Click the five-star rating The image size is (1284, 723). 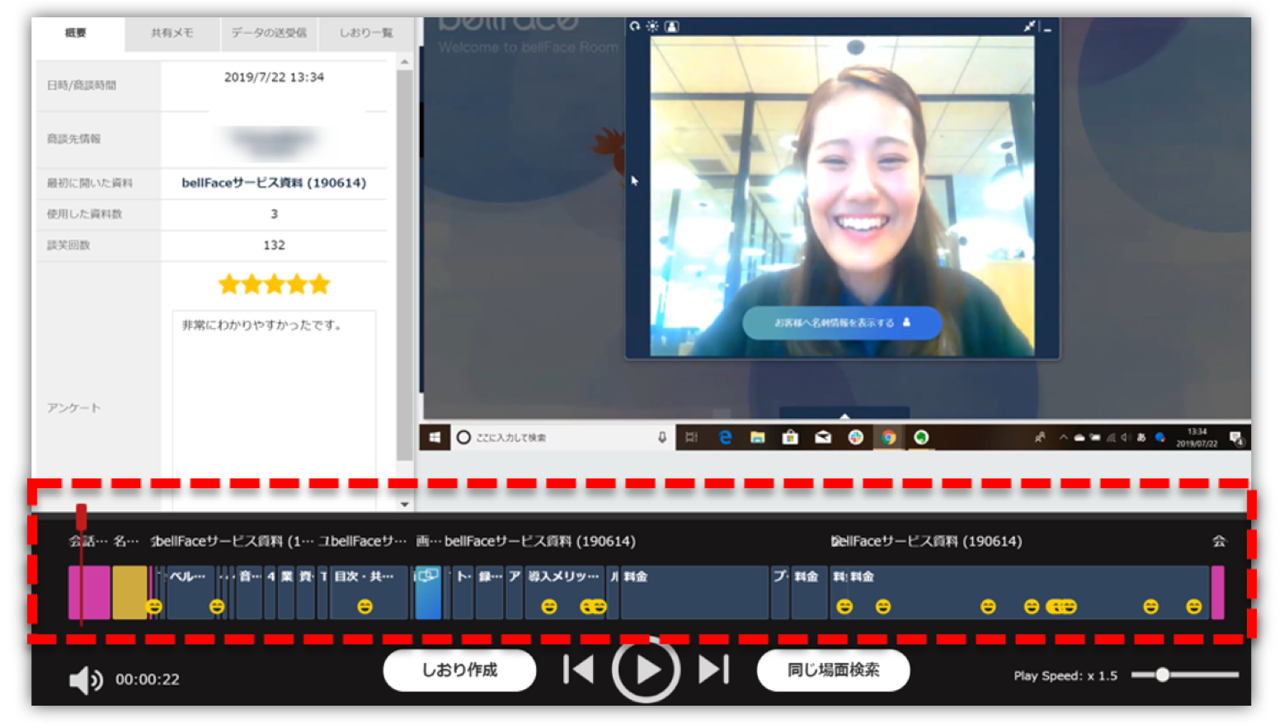(274, 284)
